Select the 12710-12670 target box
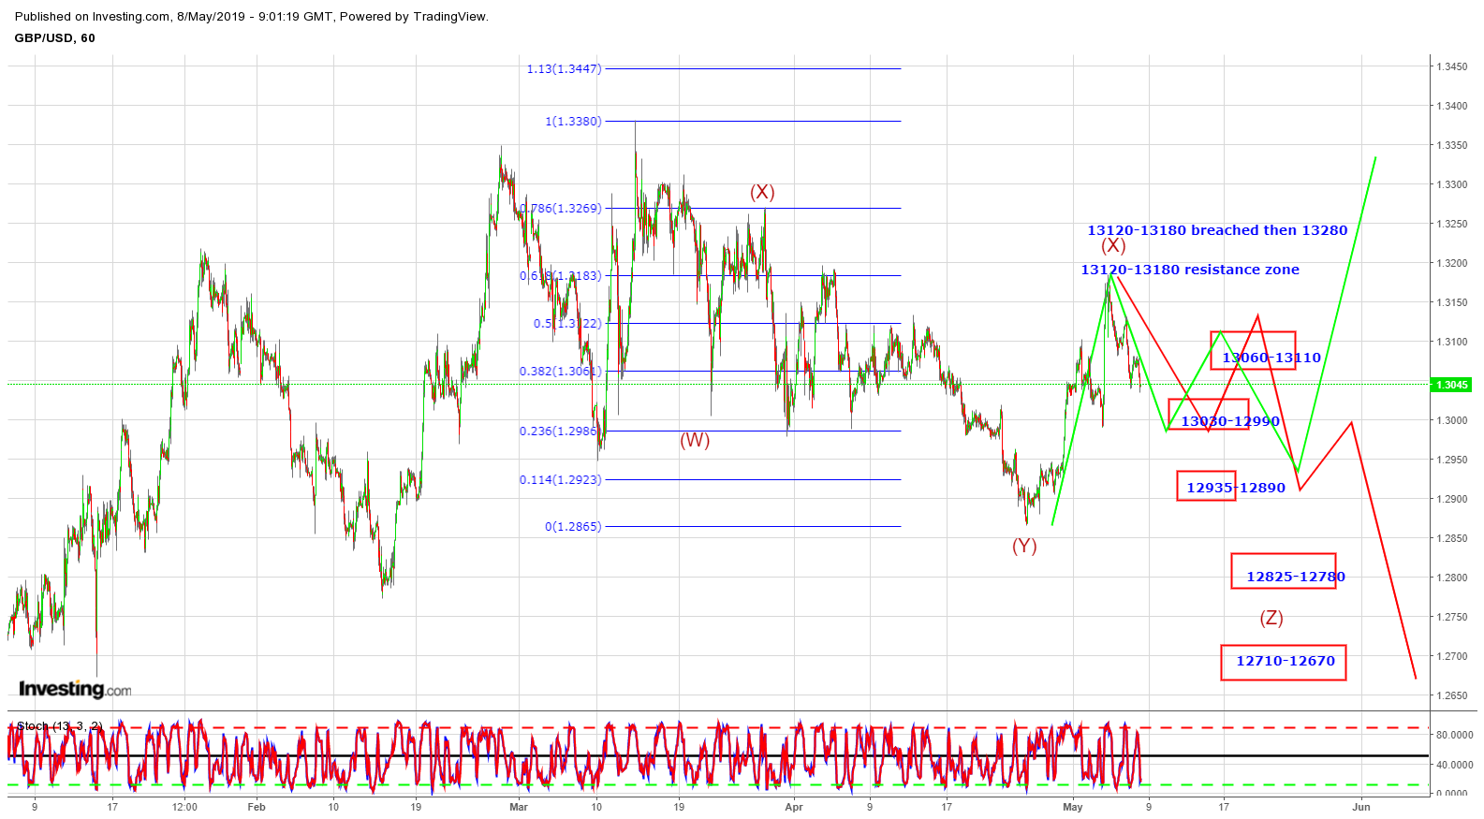 point(1284,662)
